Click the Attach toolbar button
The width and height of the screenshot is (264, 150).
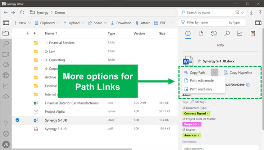143,23
